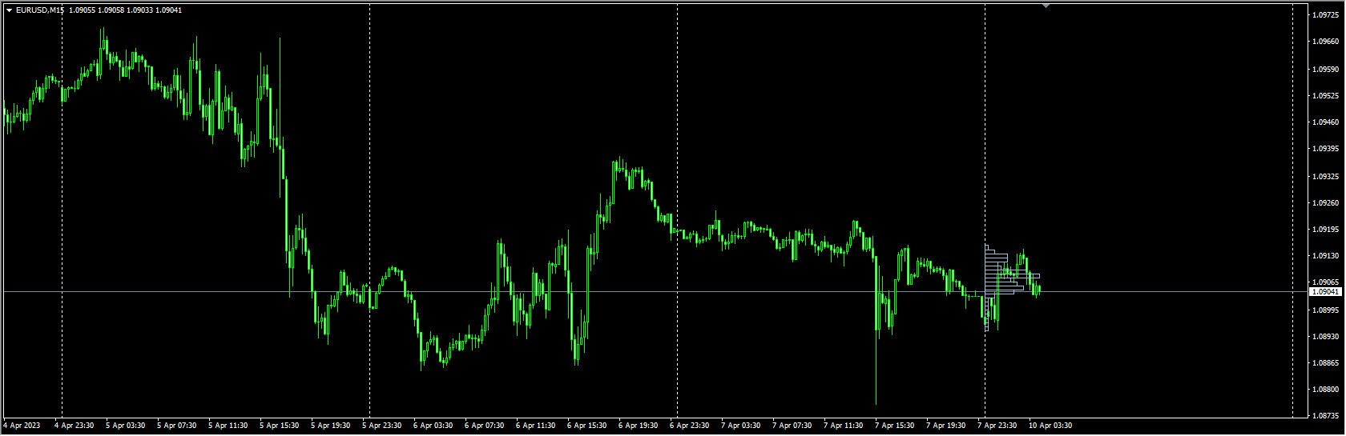Viewport: 1346px width, 436px height.
Task: Click the 6 Apr 07:30 time label
Action: click(485, 426)
